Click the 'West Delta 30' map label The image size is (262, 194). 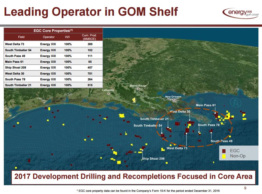click(x=180, y=111)
